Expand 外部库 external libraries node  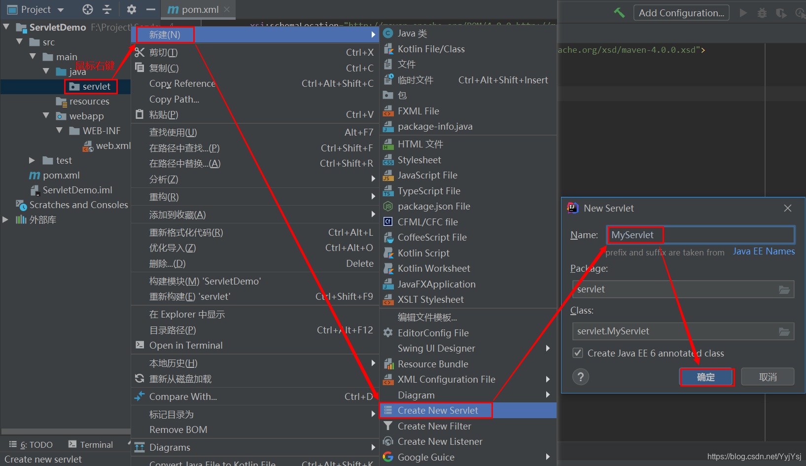[6, 219]
